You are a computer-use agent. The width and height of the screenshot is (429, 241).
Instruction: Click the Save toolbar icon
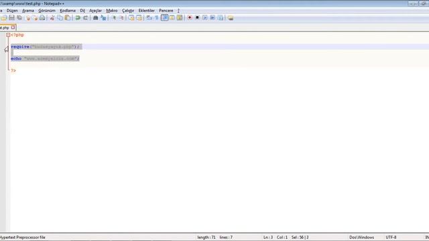coord(12,18)
